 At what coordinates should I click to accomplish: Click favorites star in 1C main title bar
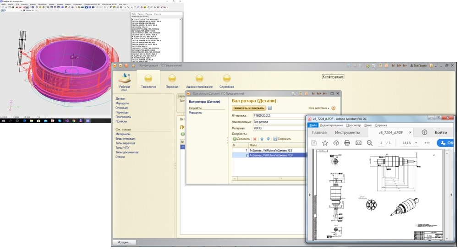click(133, 65)
